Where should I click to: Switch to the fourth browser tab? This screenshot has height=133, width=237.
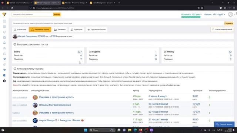point(103,3)
